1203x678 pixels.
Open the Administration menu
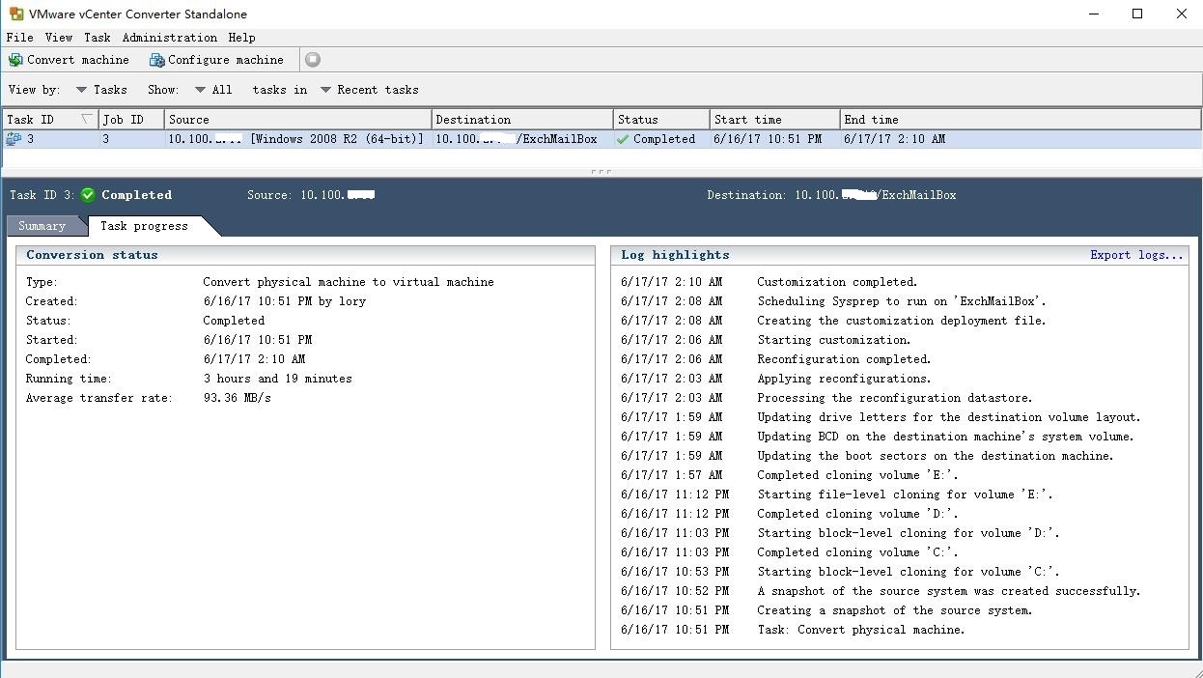tap(170, 38)
